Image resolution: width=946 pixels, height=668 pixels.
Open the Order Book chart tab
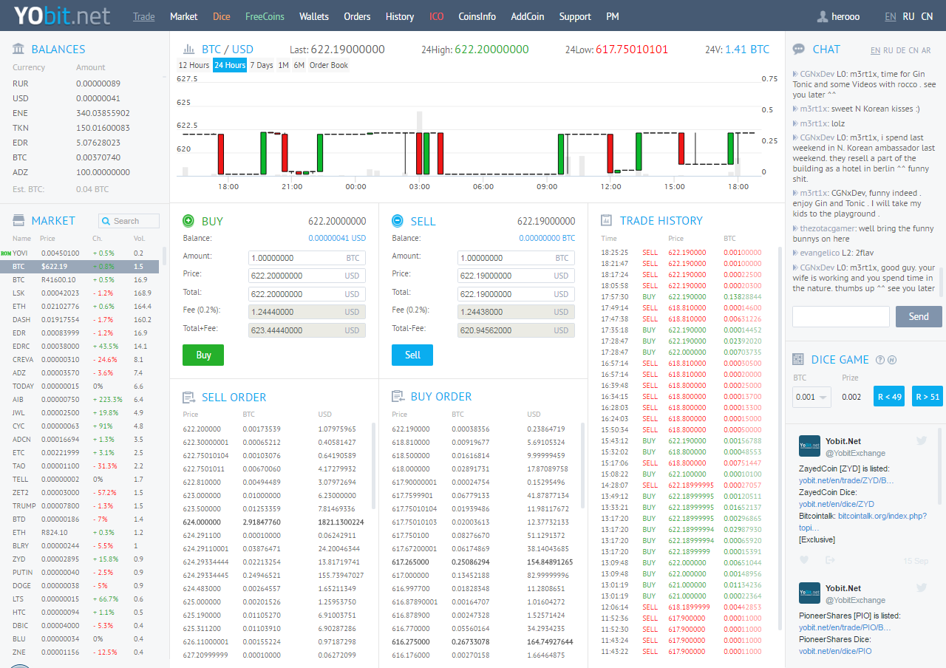(x=329, y=65)
